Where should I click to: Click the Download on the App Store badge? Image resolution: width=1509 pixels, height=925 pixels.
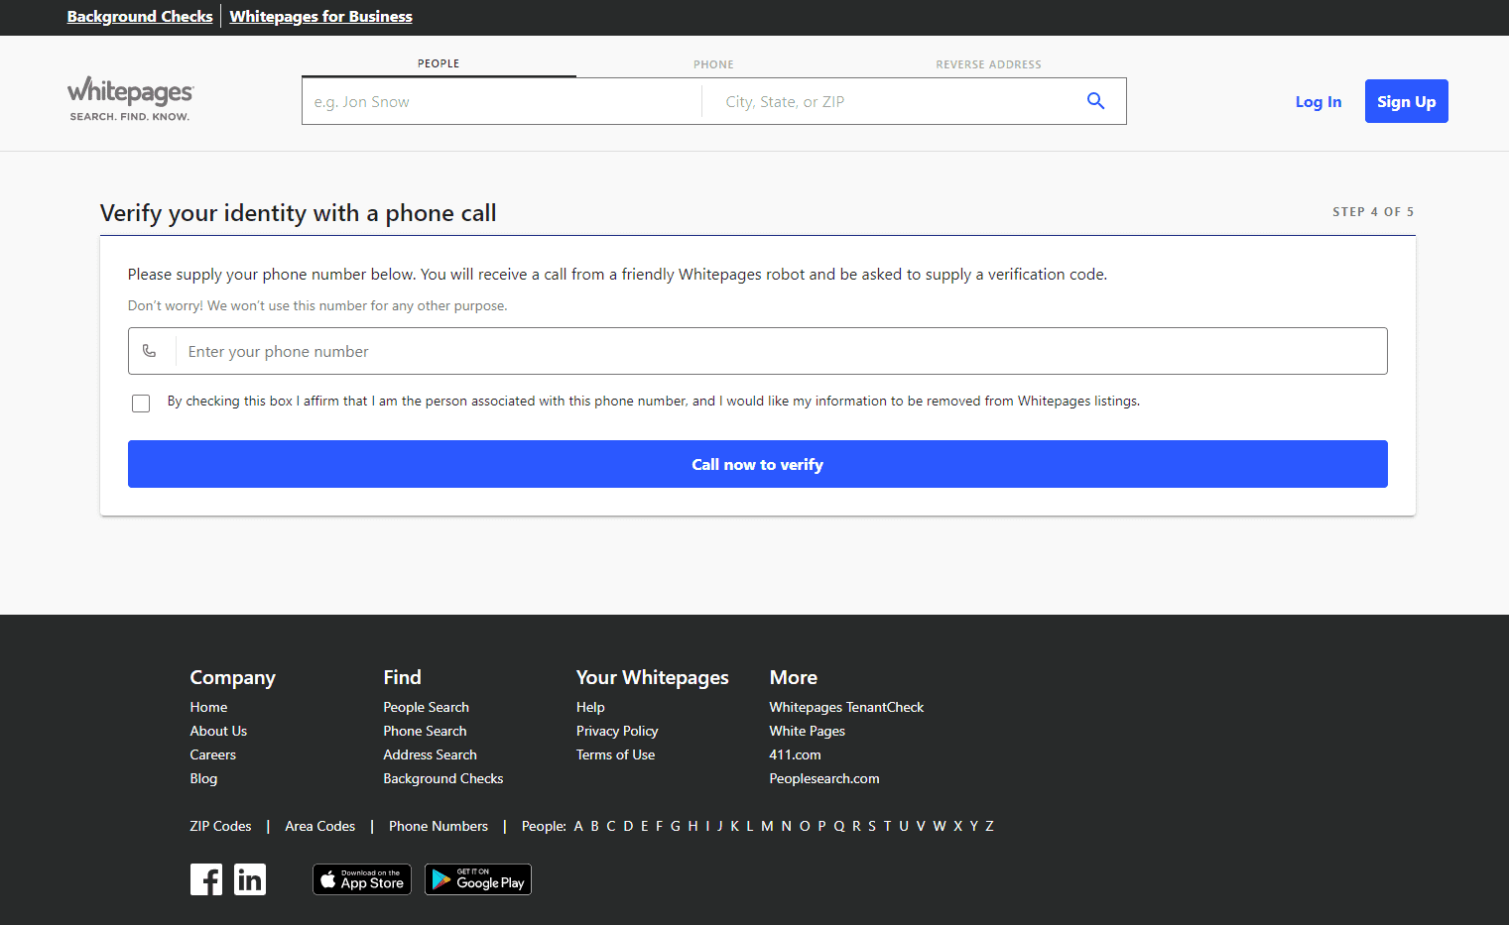(x=362, y=879)
